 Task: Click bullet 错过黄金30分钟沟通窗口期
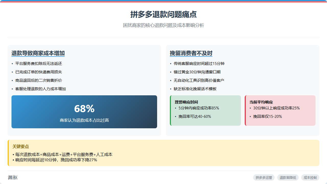(x=197, y=72)
